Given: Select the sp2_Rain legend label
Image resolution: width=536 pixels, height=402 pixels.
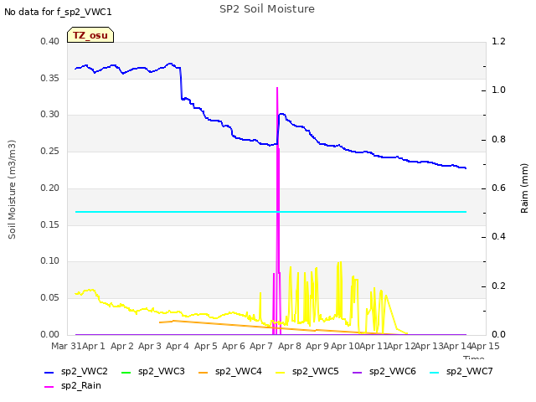Looking at the screenshot, I should [81, 385].
